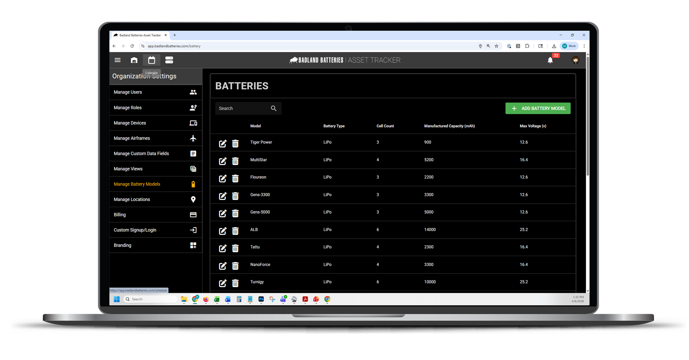This screenshot has height=360, width=689.
Task: Sort by the Model column header
Action: [255, 126]
